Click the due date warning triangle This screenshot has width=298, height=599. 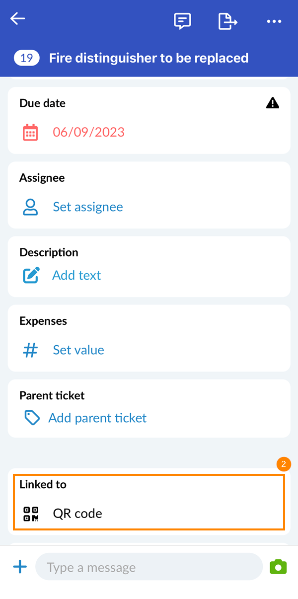(273, 103)
